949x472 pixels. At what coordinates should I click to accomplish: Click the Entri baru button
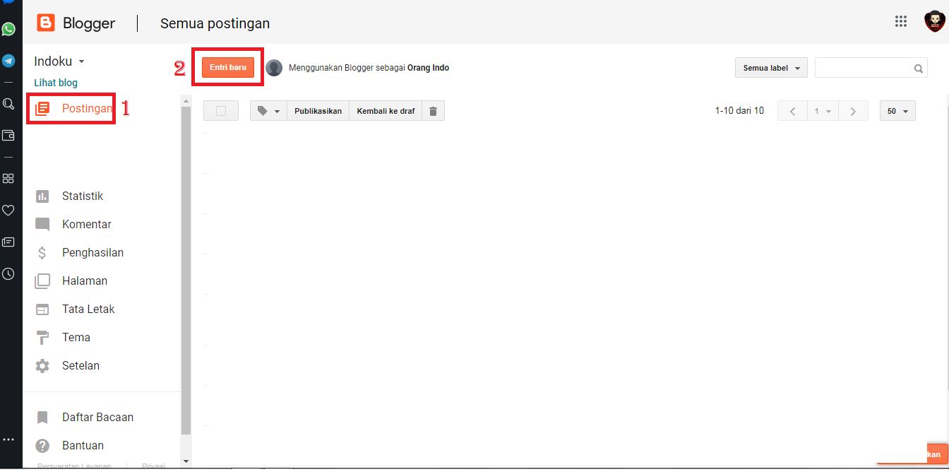pyautogui.click(x=228, y=68)
